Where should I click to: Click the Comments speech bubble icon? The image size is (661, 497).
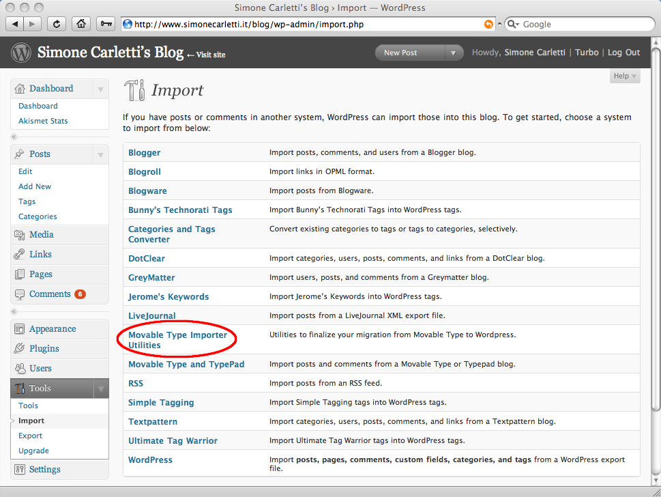[20, 293]
